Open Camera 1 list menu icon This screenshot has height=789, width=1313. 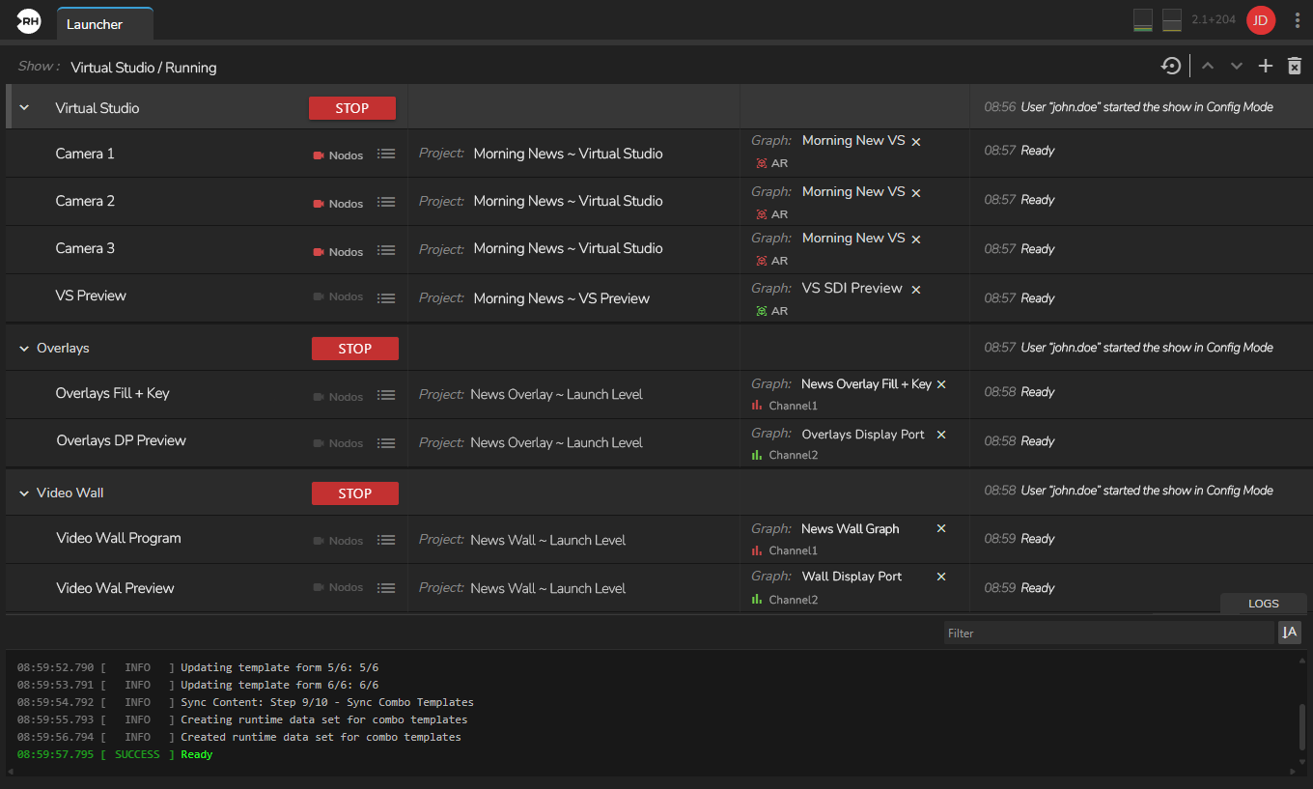386,154
